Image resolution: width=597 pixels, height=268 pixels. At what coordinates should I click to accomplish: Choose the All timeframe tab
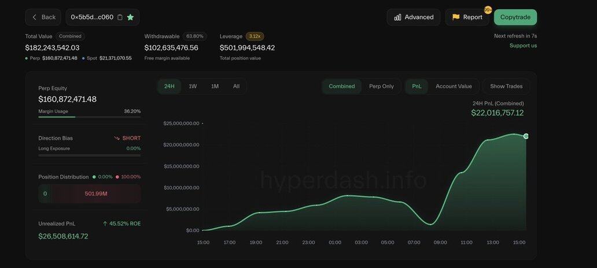[x=236, y=86]
